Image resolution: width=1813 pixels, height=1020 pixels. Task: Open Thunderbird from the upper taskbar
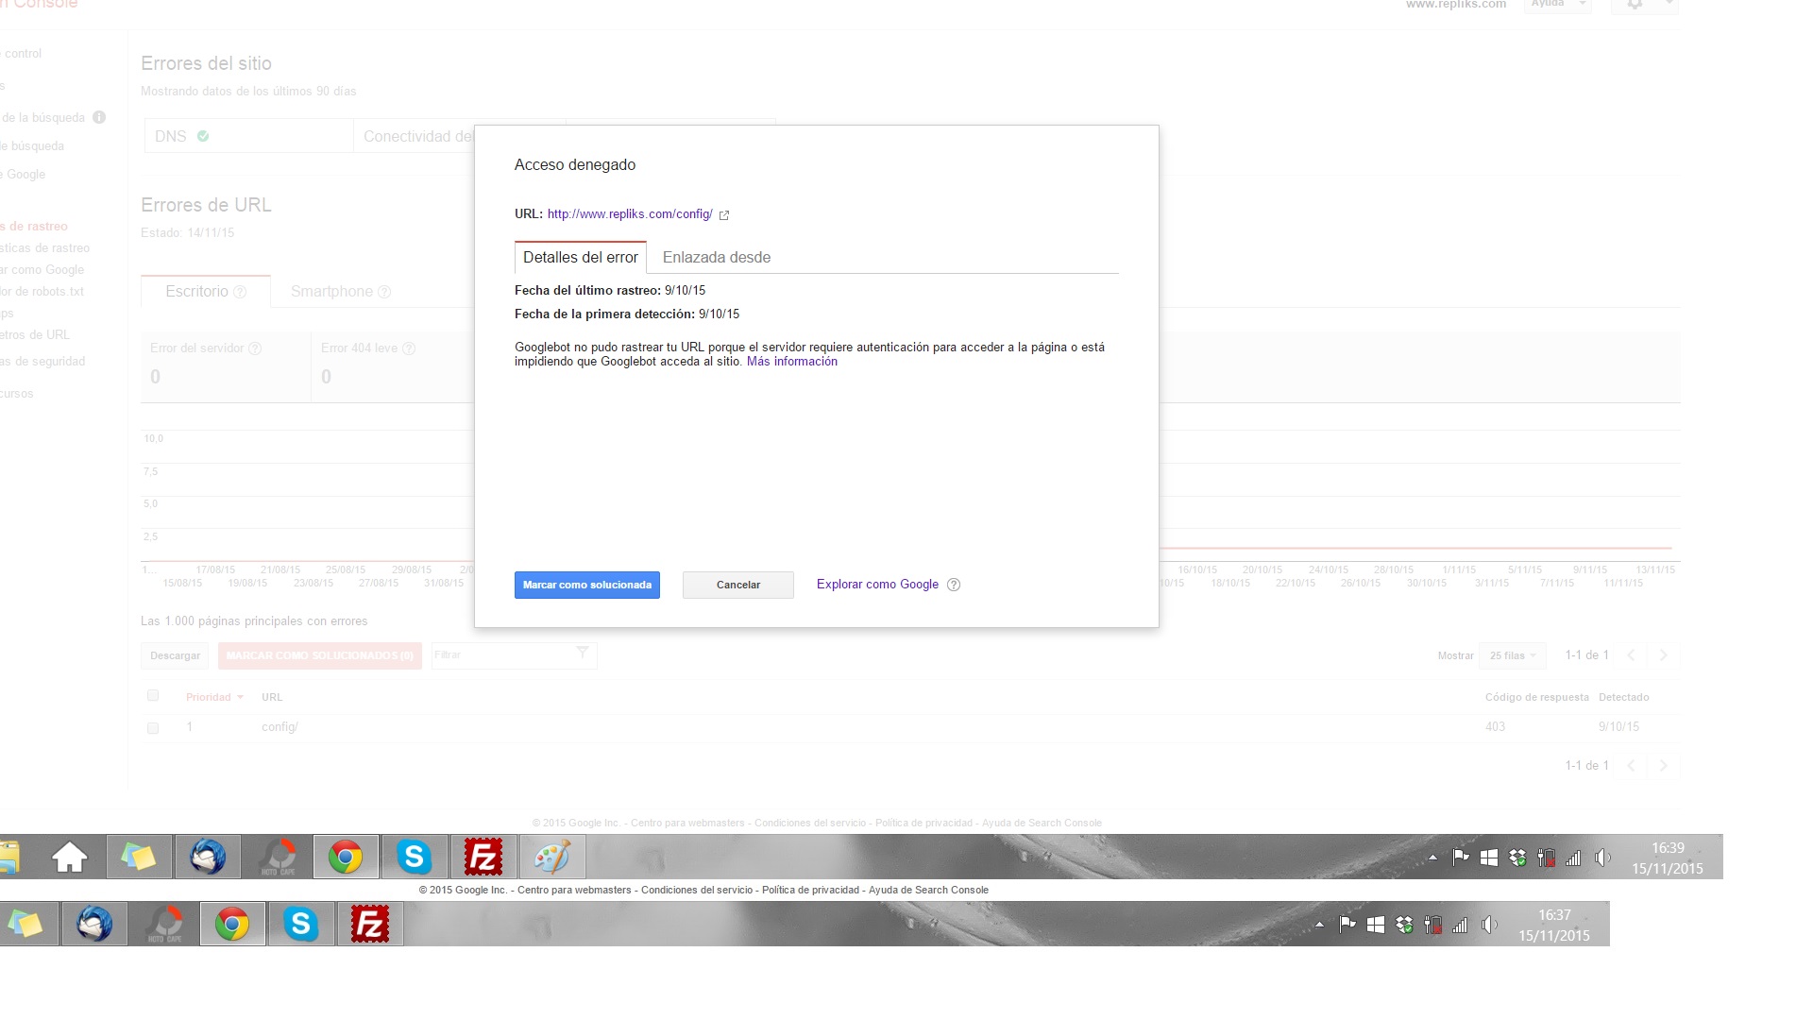pos(208,858)
